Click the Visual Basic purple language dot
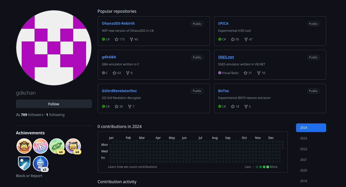The image size is (346, 187). (x=220, y=73)
